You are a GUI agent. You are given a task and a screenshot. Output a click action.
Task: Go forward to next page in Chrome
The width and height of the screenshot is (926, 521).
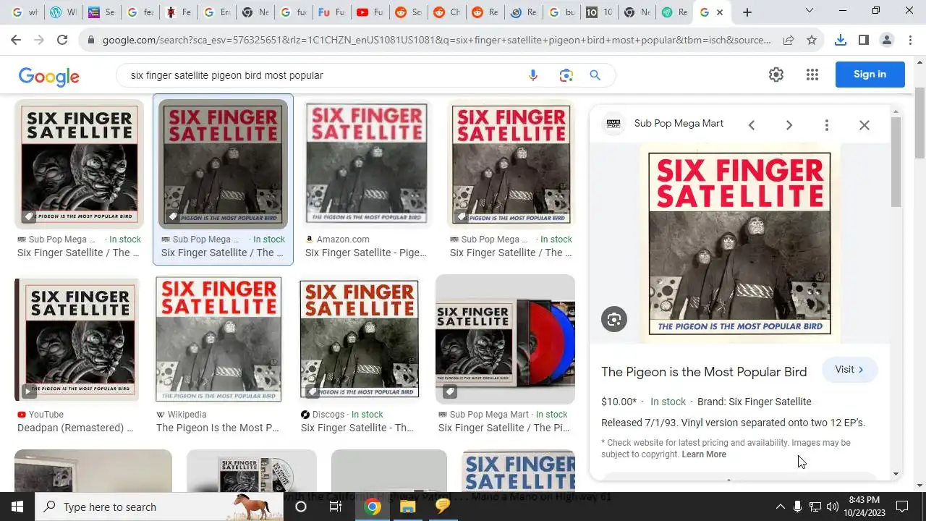[39, 41]
